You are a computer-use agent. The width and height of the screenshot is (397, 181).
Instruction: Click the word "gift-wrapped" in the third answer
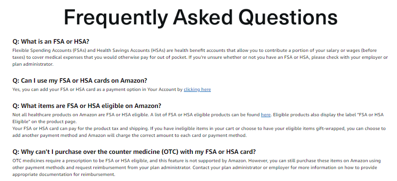[x=330, y=129]
